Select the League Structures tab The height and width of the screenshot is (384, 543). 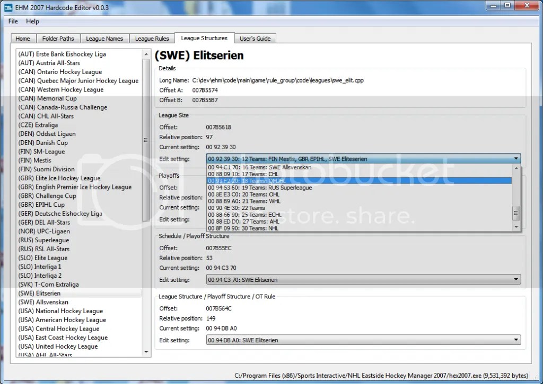point(204,38)
